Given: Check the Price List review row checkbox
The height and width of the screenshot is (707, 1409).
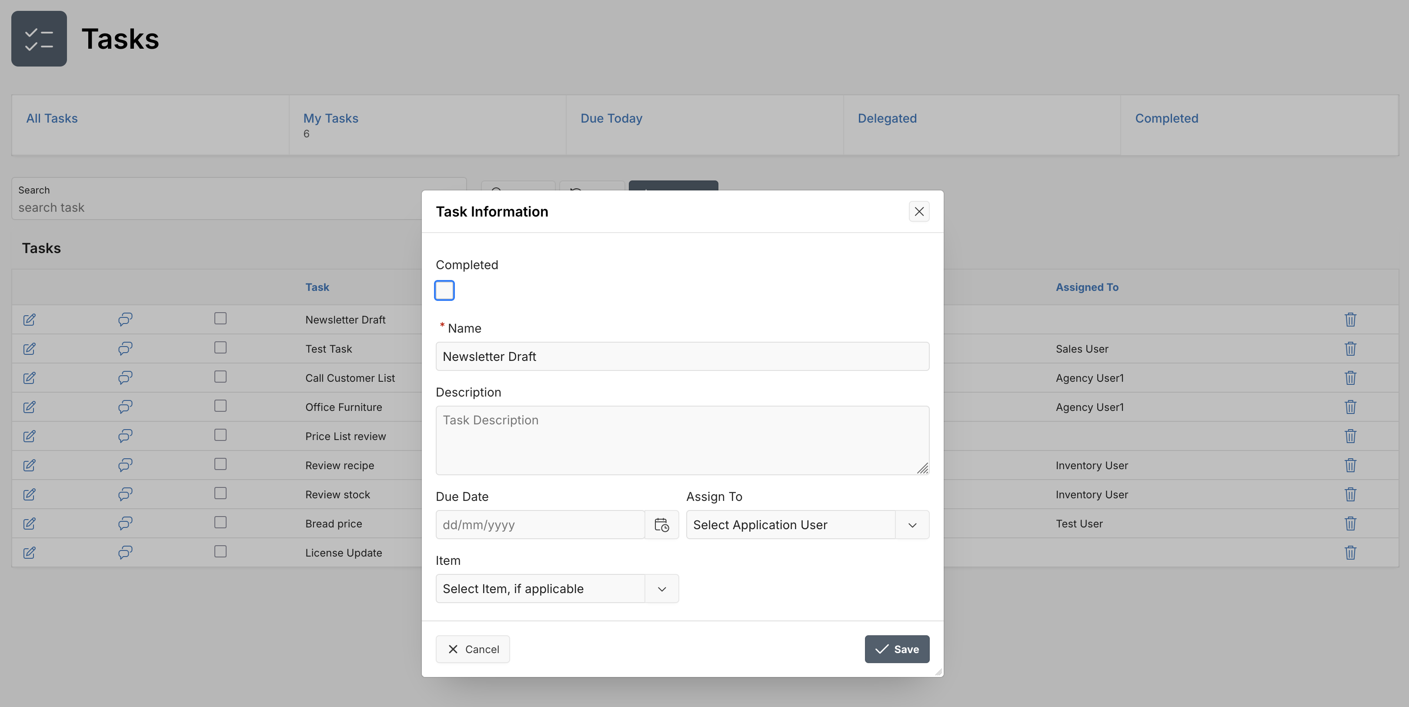Looking at the screenshot, I should pos(220,435).
